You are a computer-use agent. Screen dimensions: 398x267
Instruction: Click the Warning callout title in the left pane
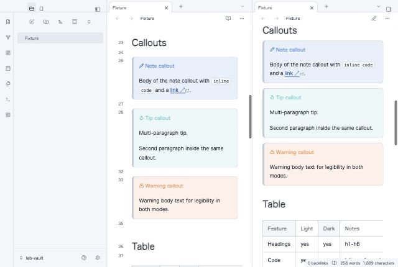point(164,186)
